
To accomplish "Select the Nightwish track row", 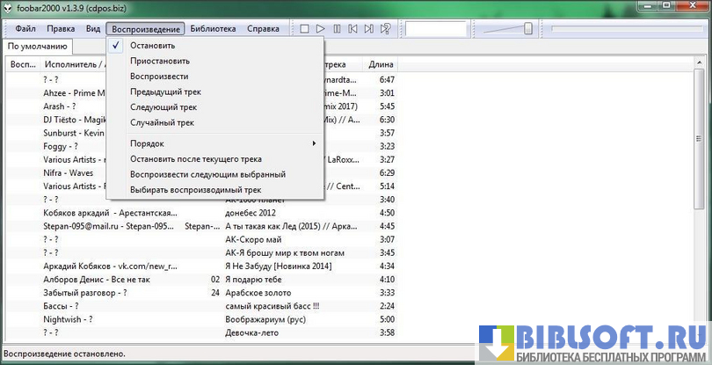I will 68,319.
